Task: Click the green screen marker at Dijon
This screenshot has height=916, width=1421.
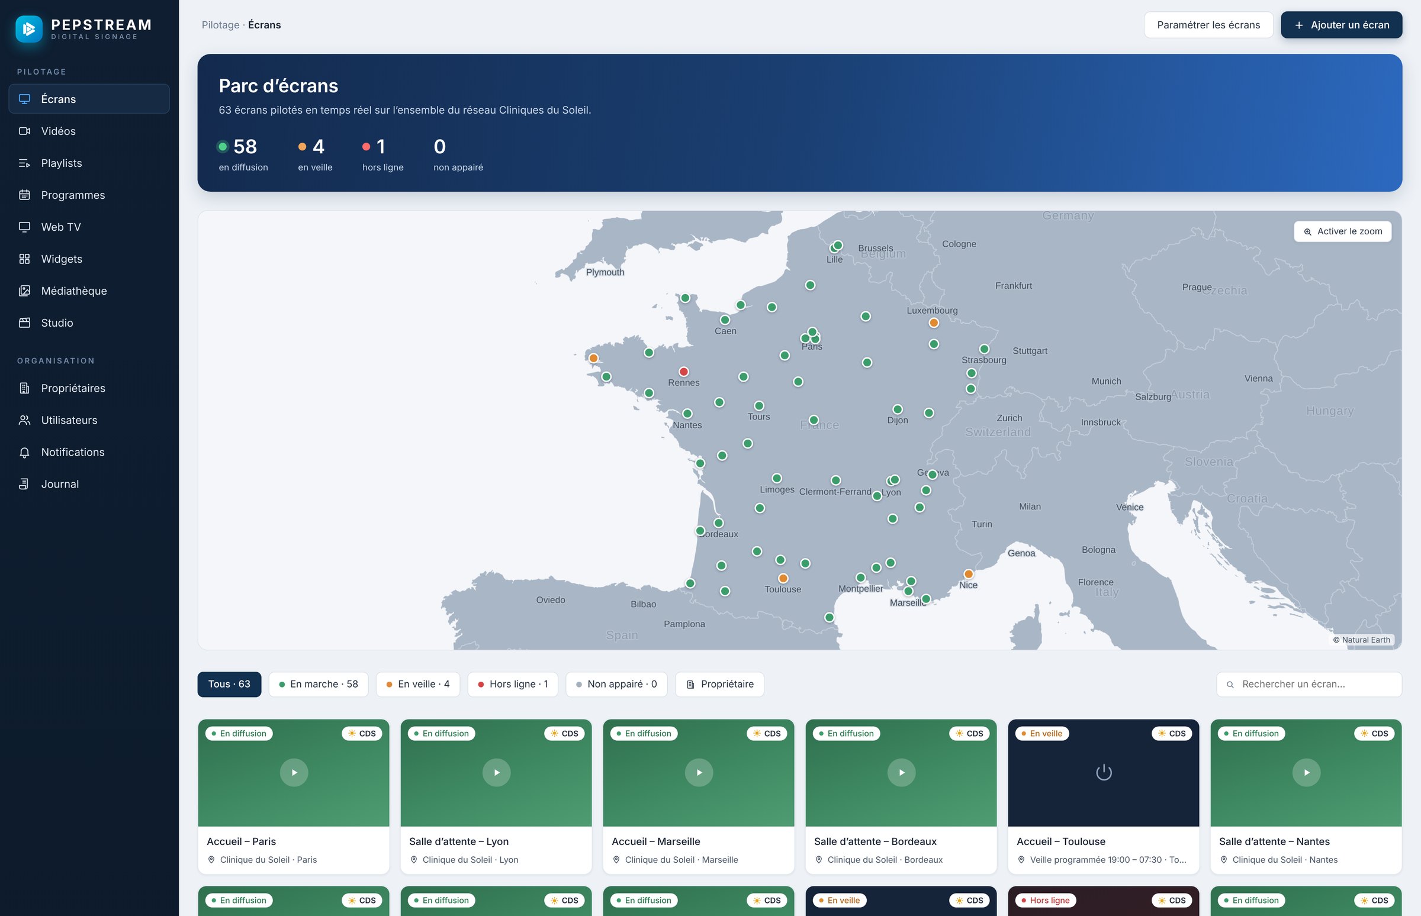Action: point(898,409)
